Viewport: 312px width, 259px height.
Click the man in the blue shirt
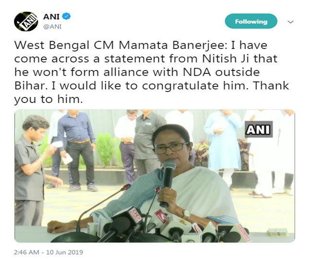(77, 151)
